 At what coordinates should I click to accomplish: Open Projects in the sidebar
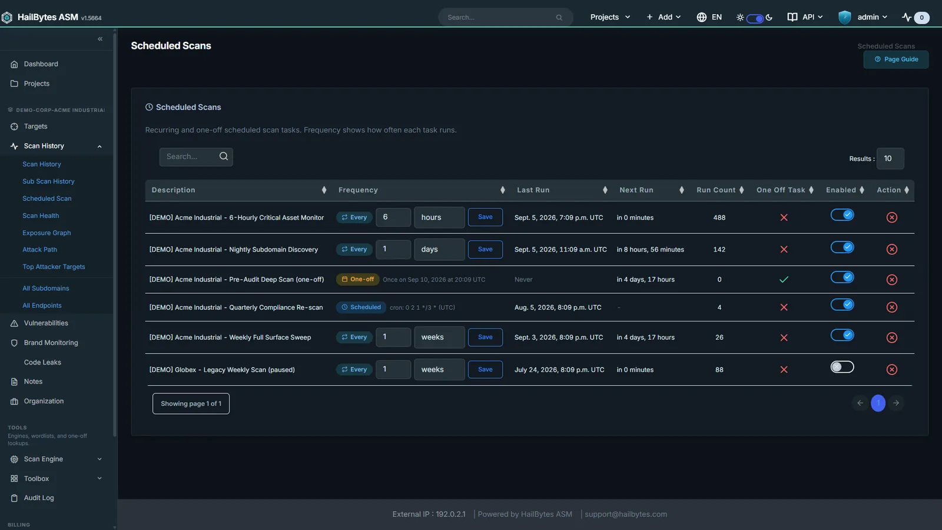(37, 84)
